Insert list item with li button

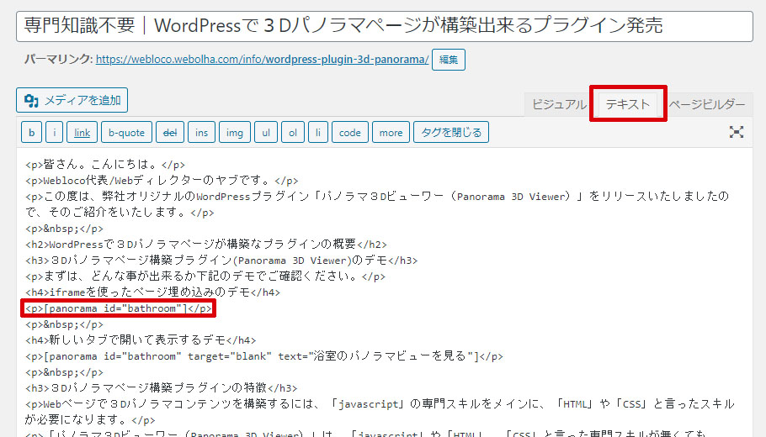tap(318, 132)
